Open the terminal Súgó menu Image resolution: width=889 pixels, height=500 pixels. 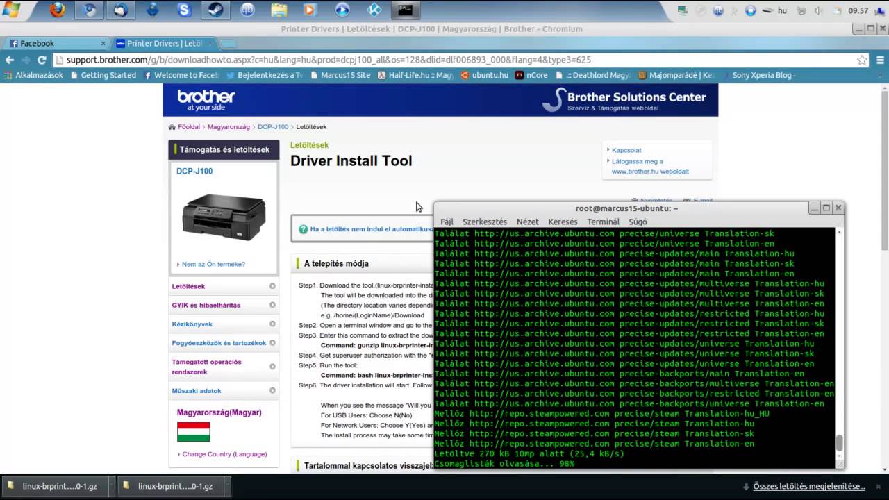click(x=638, y=222)
